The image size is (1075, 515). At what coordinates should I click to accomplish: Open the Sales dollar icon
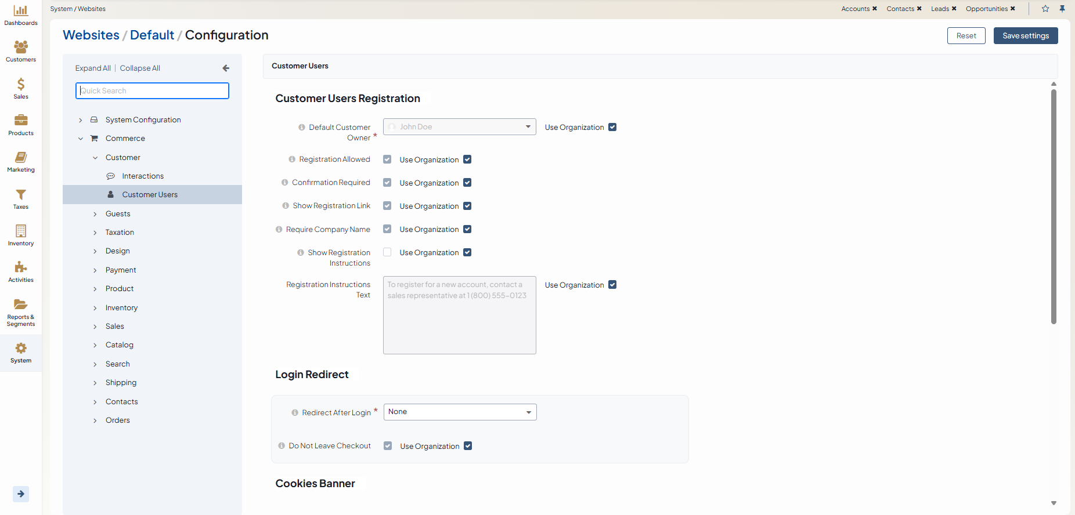click(21, 85)
